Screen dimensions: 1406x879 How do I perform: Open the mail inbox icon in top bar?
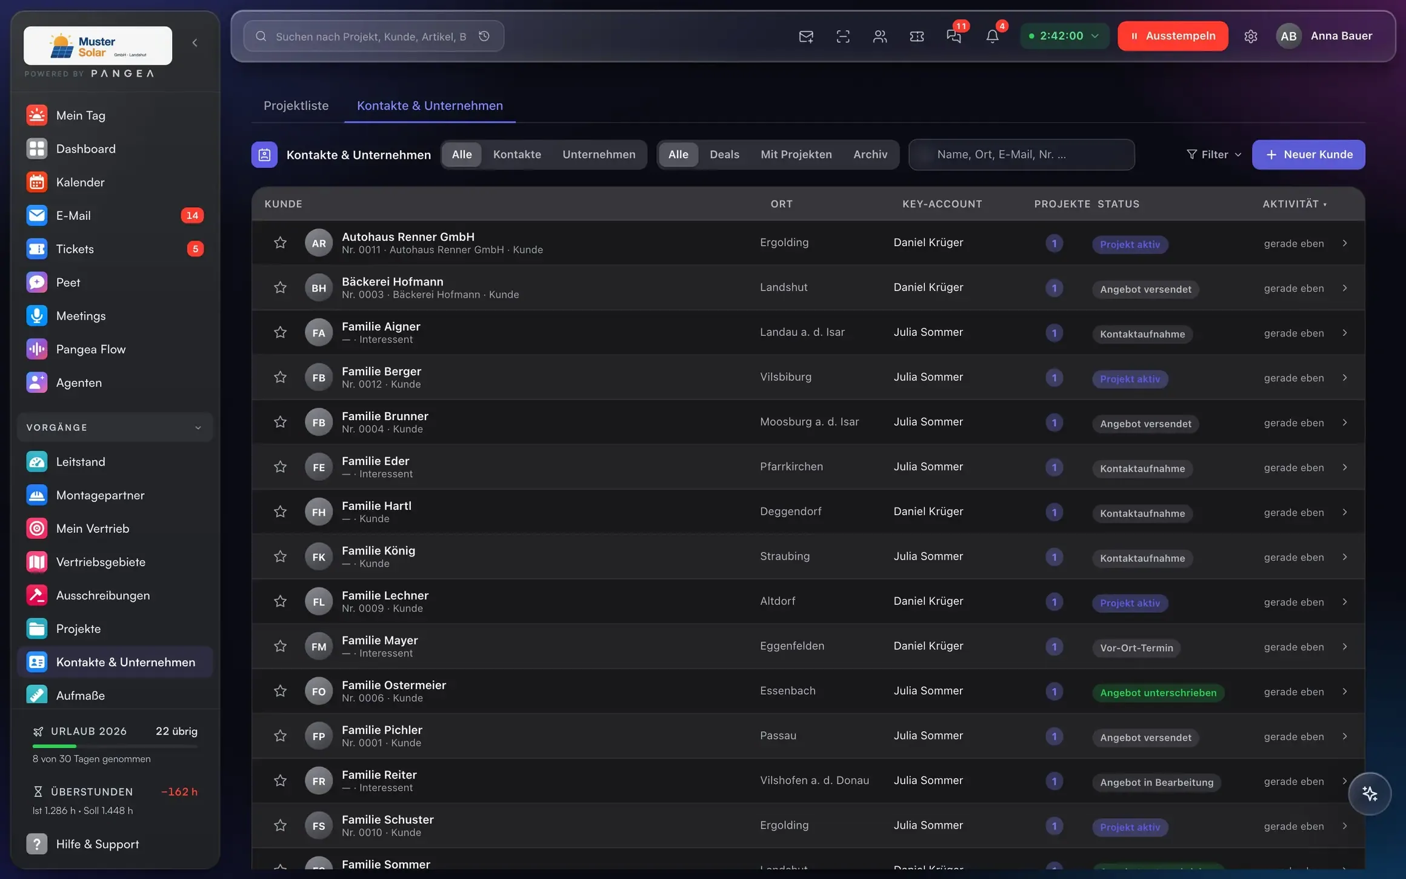806,36
